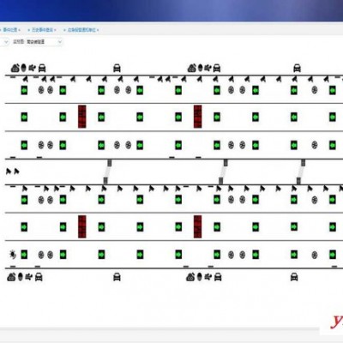This screenshot has width=343, height=343.
Task: Open the monitoring map dropdown in toolbar
Action: (44, 42)
